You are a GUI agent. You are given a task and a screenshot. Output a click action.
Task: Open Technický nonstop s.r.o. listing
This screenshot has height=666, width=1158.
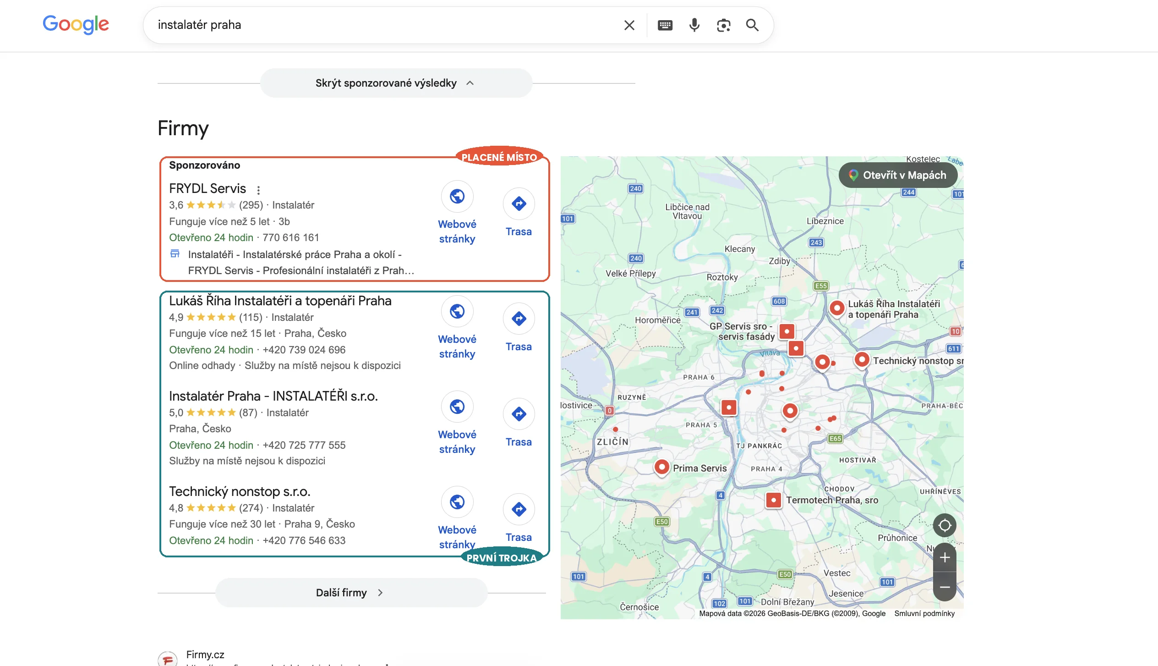point(240,491)
